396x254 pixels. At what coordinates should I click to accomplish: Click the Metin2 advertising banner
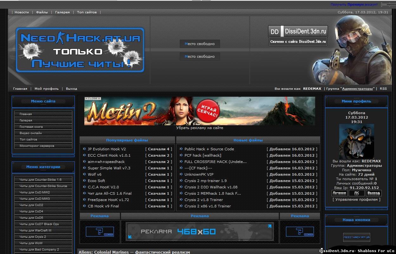pos(200,111)
